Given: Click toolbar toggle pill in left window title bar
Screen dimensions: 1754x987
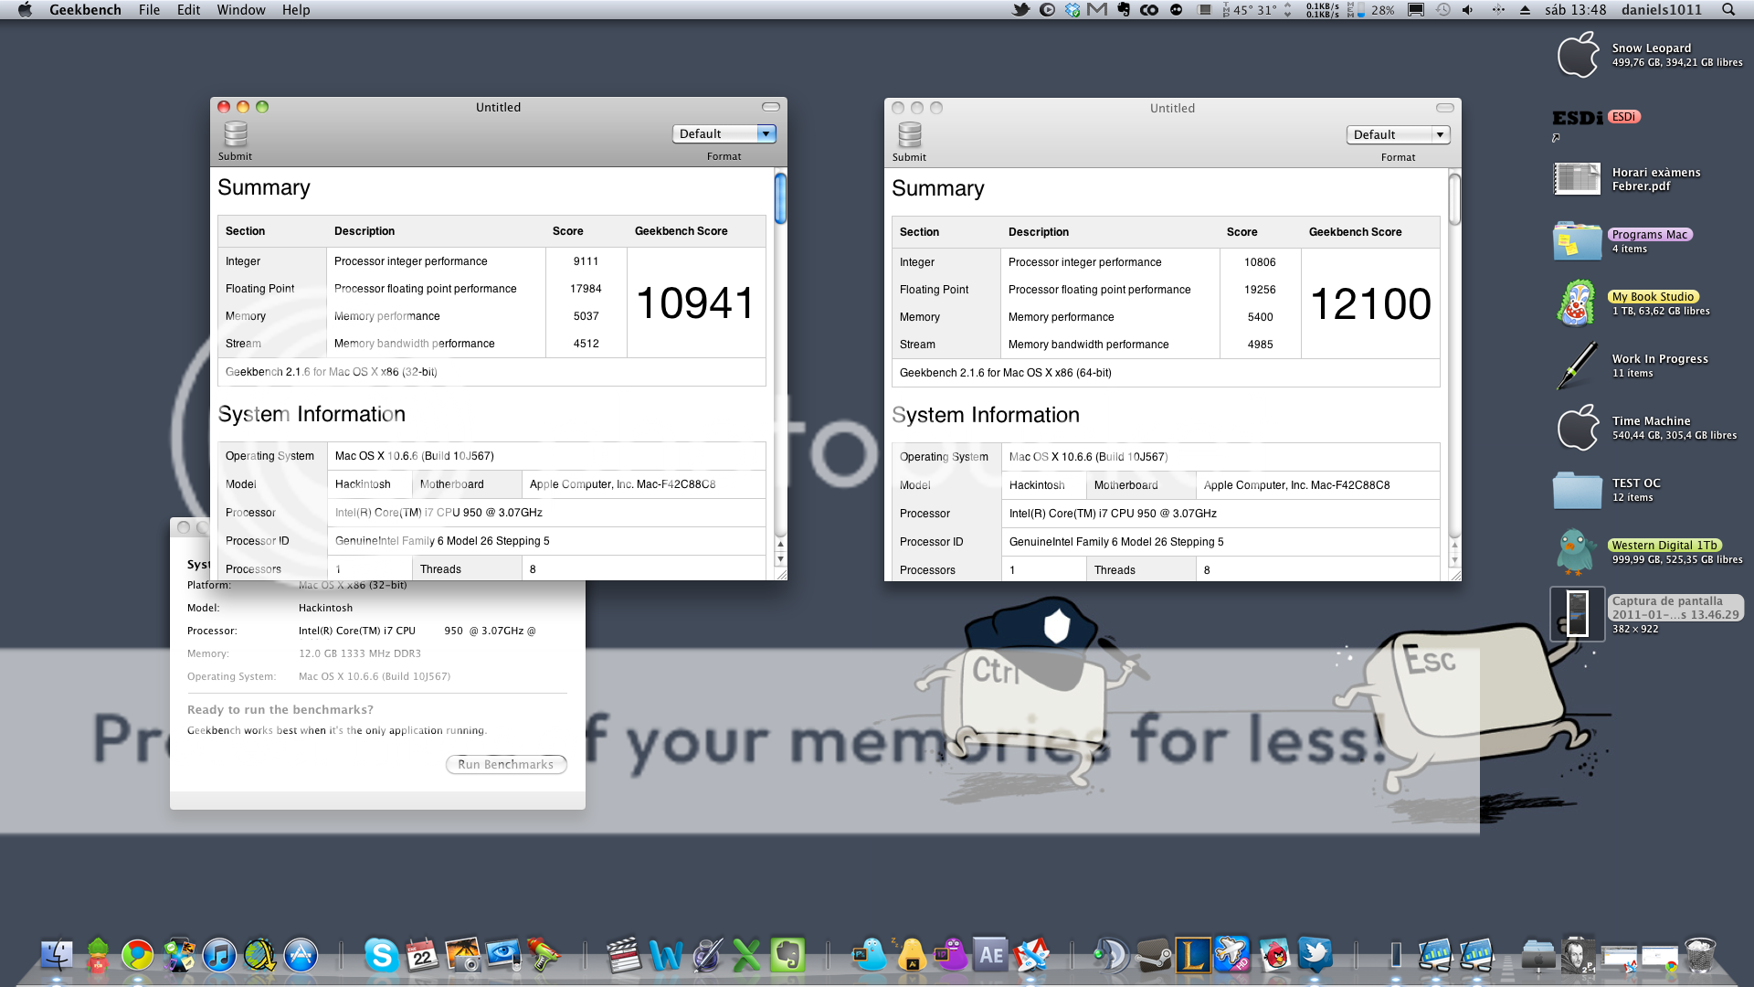Looking at the screenshot, I should coord(771,107).
